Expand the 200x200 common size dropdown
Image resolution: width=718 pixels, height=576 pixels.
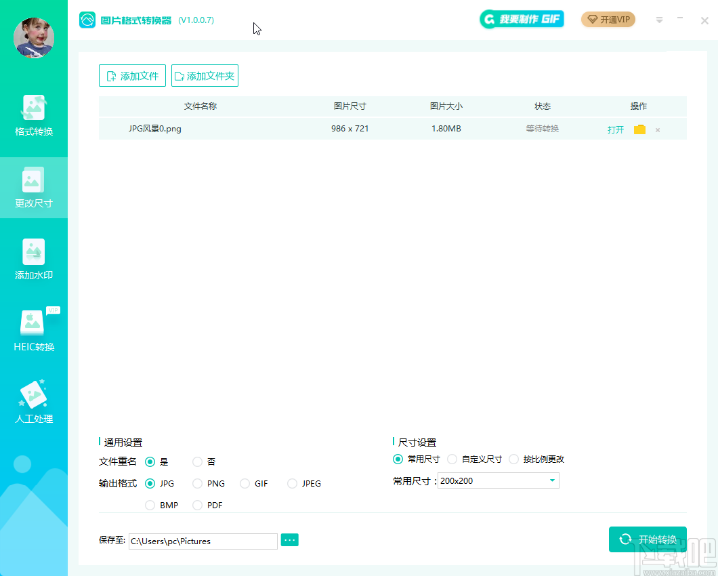click(499, 480)
